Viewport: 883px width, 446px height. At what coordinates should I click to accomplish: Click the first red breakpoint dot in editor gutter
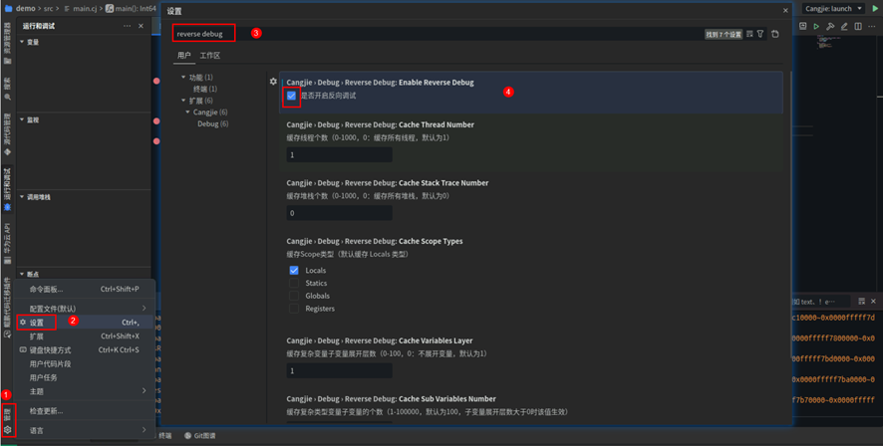[156, 81]
